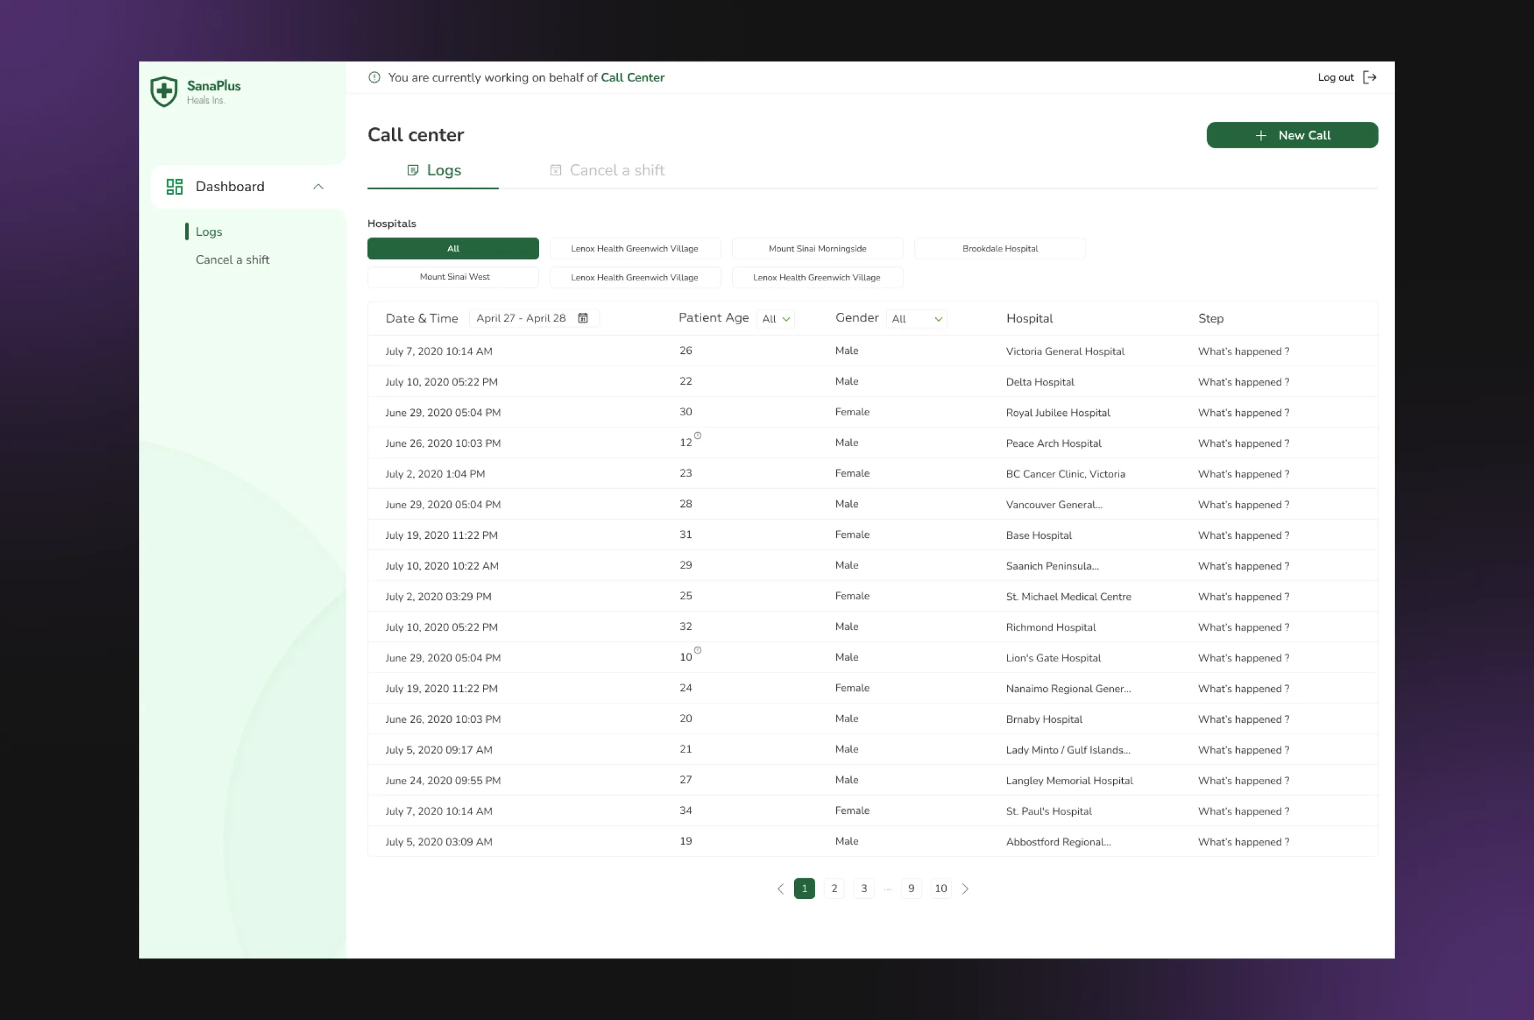Click info icon beside age 12
1534x1020 pixels.
(x=698, y=436)
